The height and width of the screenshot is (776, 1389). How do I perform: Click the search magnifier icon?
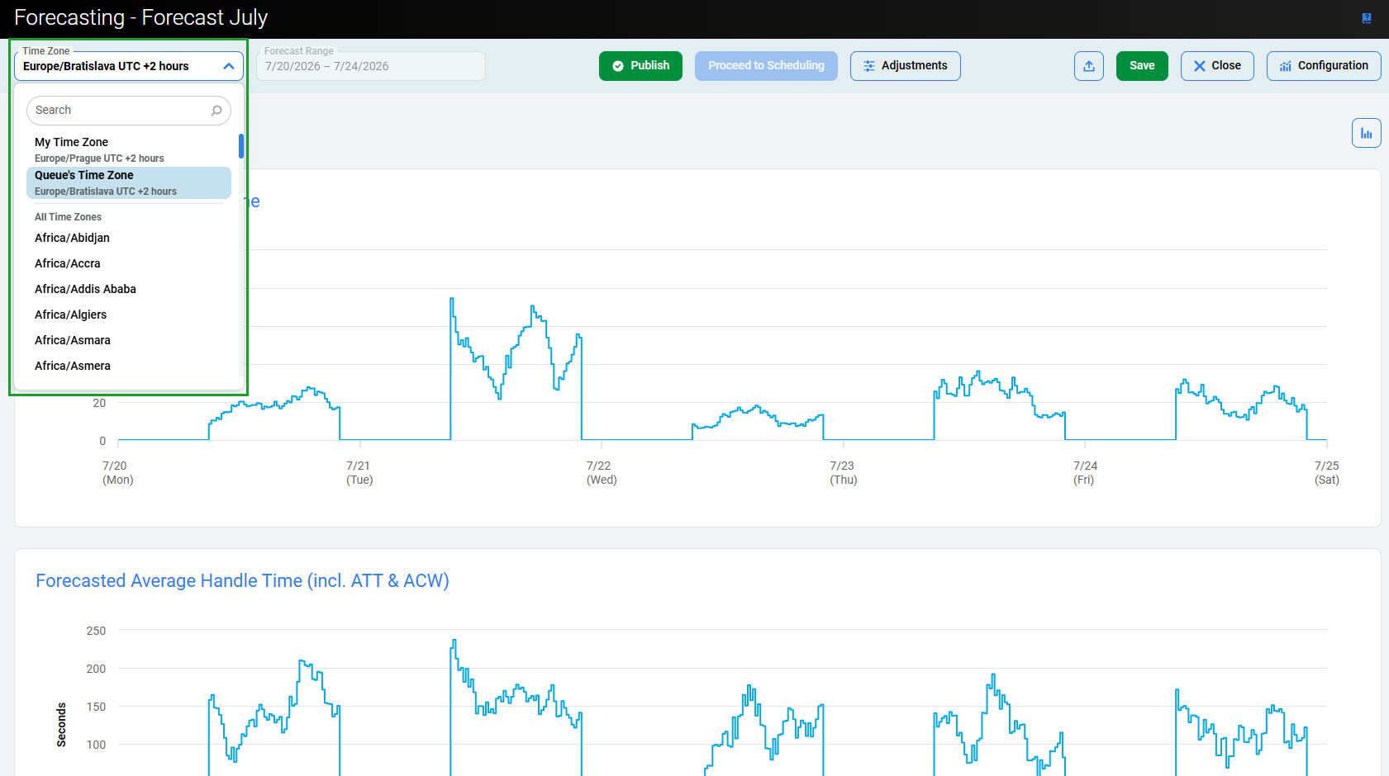[x=216, y=111]
